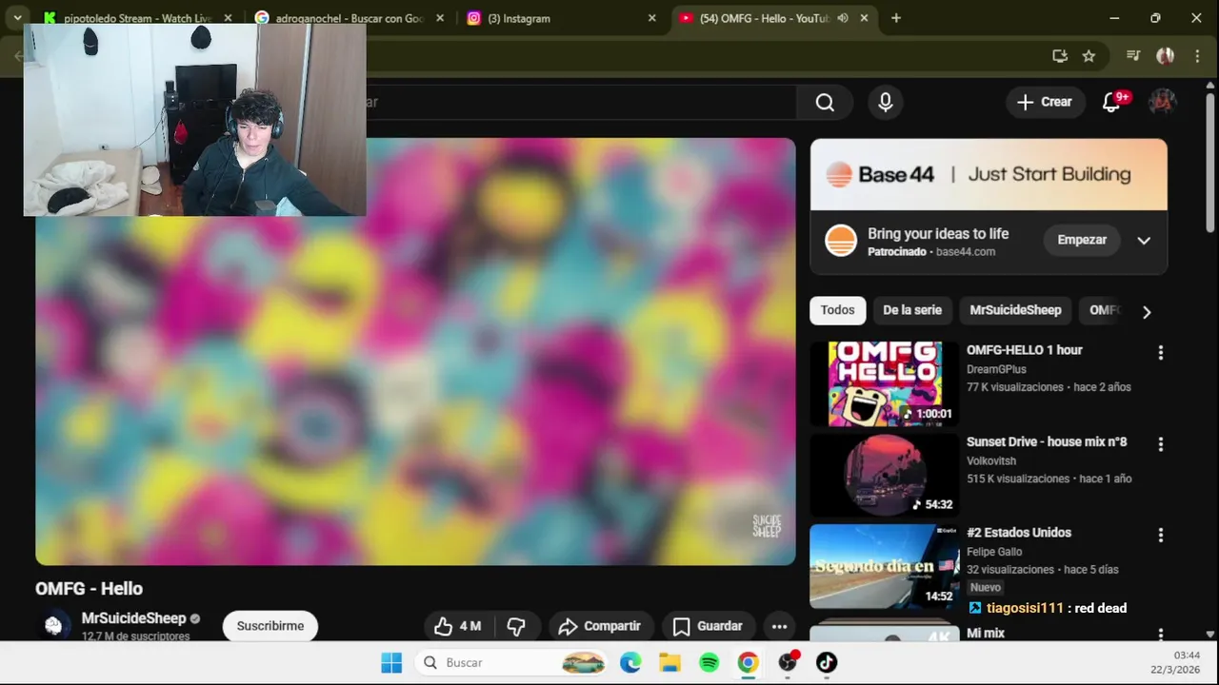Show more filter chips with right arrow
Image resolution: width=1219 pixels, height=685 pixels.
[1147, 312]
